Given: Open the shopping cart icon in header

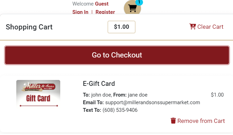Looking at the screenshot, I should (132, 8).
